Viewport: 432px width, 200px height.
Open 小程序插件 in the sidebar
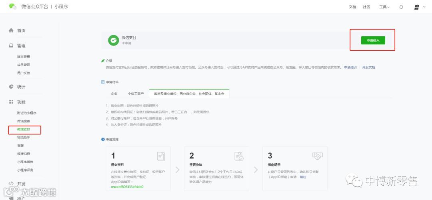[25, 162]
